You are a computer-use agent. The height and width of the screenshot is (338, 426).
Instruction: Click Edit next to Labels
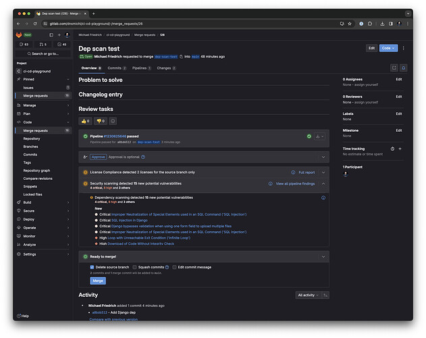pos(398,114)
